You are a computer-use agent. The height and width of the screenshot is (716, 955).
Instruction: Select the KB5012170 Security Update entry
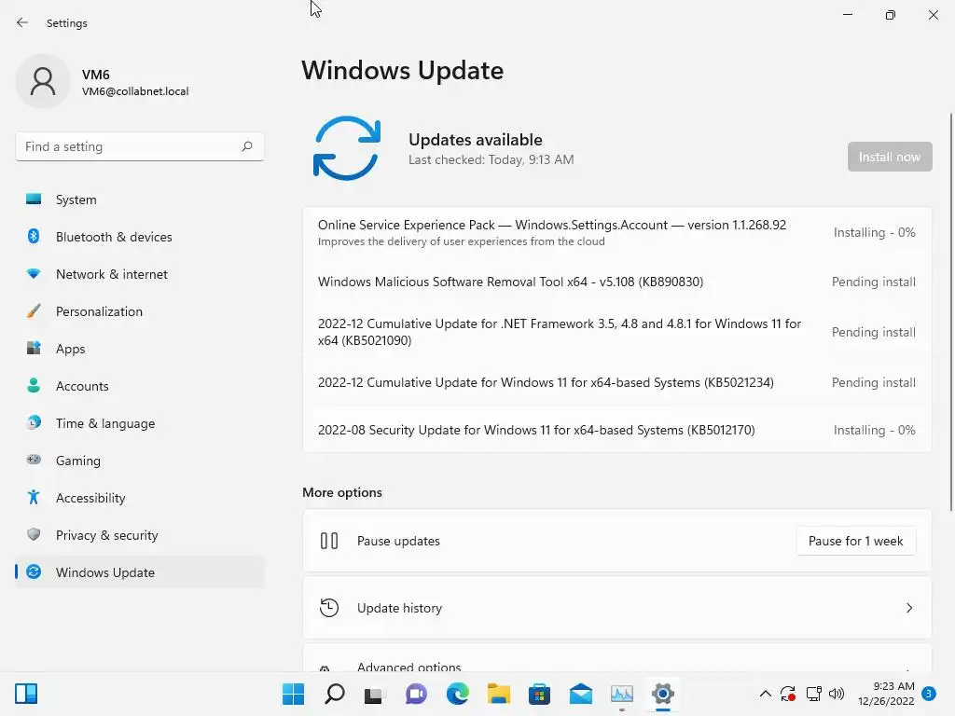(617, 430)
